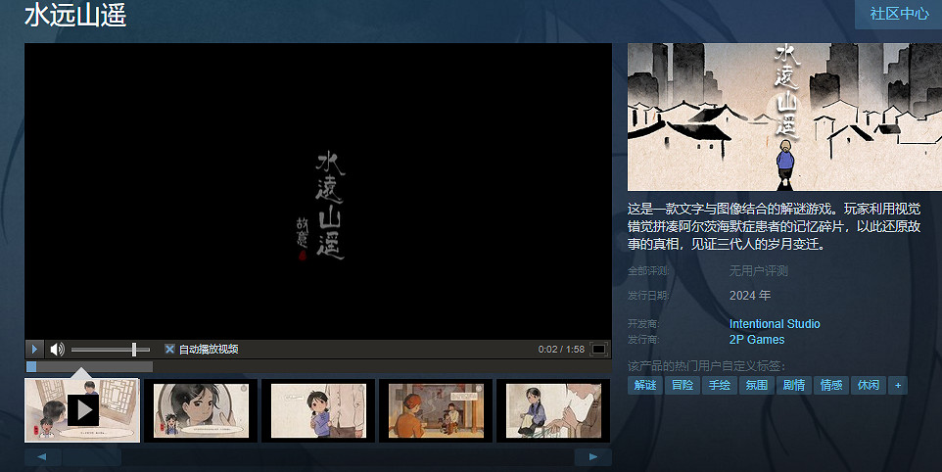This screenshot has height=472, width=942.
Task: Click the 无用户评测 review summary text
Action: 758,271
